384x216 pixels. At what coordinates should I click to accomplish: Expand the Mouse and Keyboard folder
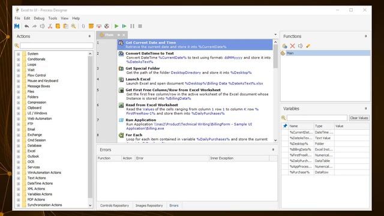19,81
